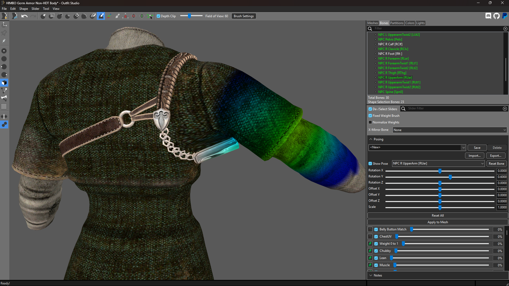This screenshot has height=286, width=509.
Task: Select the Inflate brush tool
Action: 60,16
